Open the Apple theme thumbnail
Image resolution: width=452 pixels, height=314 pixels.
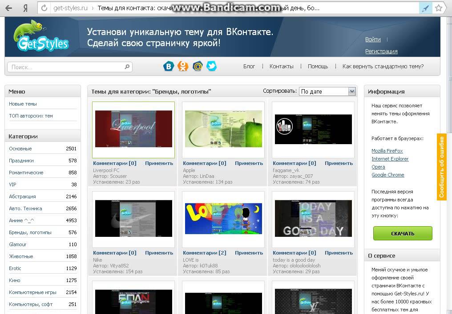click(223, 129)
